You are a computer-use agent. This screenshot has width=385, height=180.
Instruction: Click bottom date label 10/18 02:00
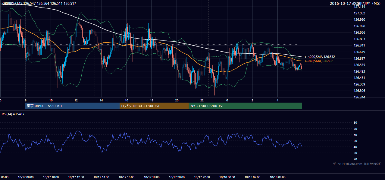click(252, 177)
